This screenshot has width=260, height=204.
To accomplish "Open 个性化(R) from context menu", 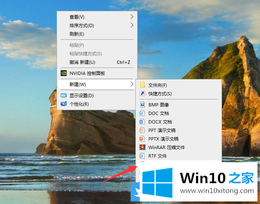I will coord(97,104).
